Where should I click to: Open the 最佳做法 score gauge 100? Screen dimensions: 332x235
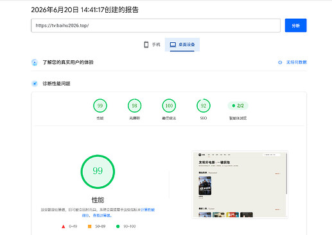(169, 106)
